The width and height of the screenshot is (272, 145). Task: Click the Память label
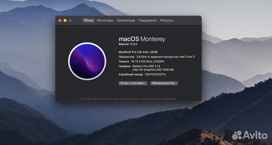[x=124, y=61]
